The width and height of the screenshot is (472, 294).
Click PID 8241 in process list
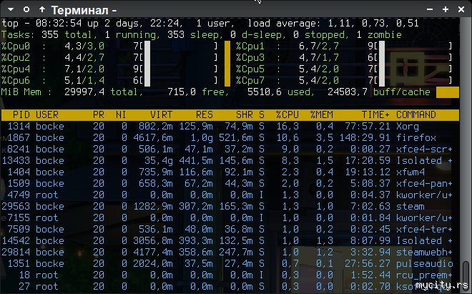(19, 150)
